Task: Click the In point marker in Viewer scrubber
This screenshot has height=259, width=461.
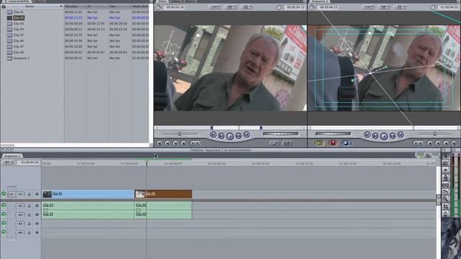Action: (x=211, y=128)
